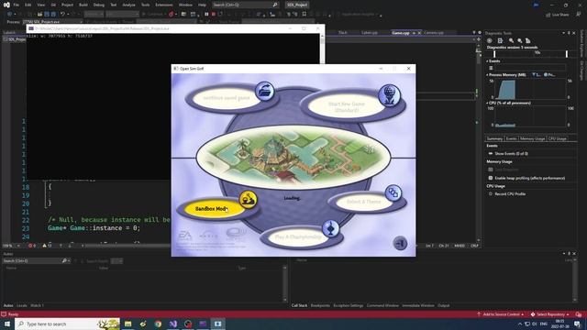Click the trophy icon above Play A Championship
The image size is (587, 330).
(x=330, y=228)
